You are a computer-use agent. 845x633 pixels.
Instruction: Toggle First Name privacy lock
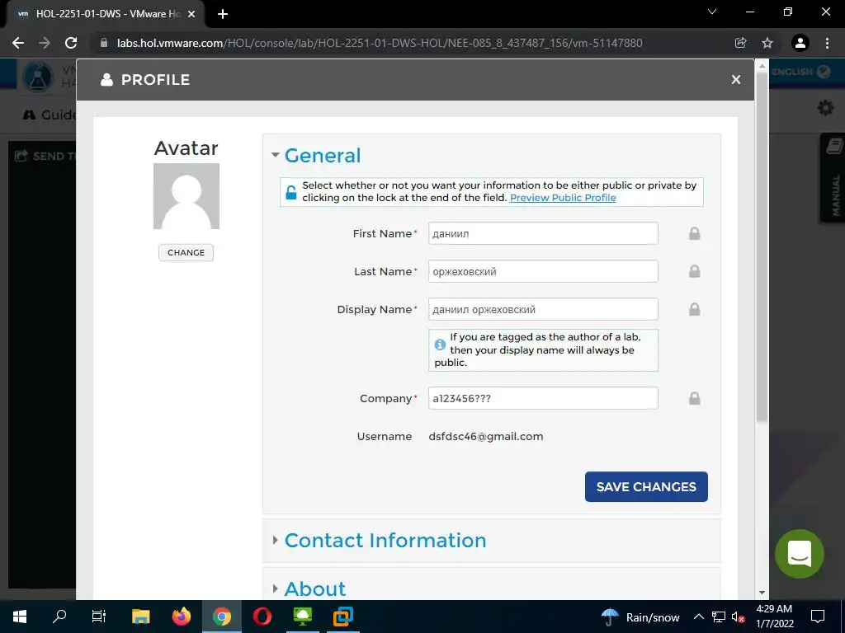(x=694, y=233)
